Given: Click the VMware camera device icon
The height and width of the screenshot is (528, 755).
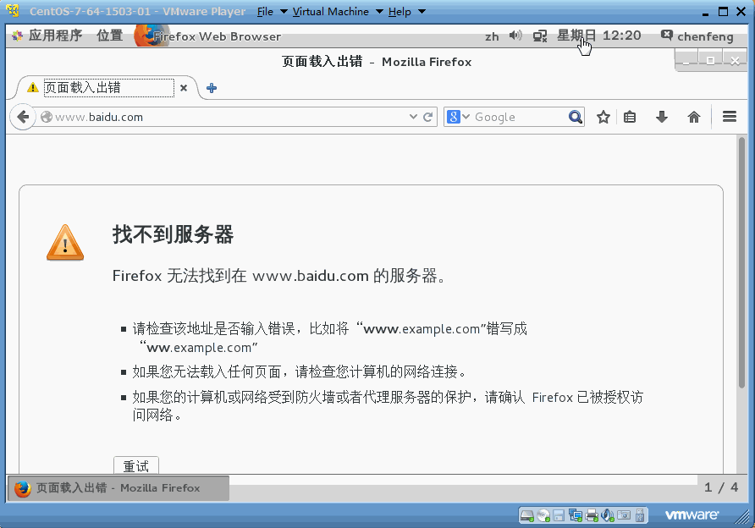Looking at the screenshot, I should point(624,515).
